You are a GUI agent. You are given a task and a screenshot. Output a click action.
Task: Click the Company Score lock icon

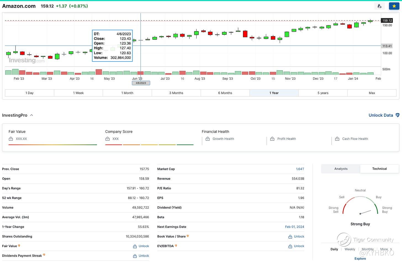(x=107, y=139)
